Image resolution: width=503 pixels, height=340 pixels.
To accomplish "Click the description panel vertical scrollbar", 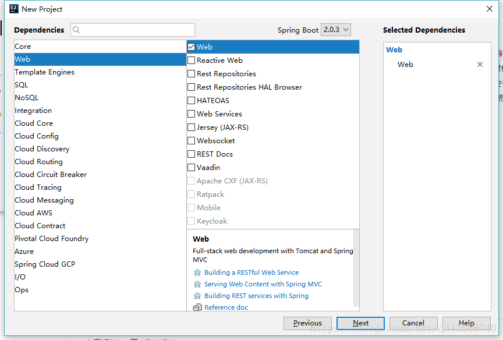I will point(356,268).
